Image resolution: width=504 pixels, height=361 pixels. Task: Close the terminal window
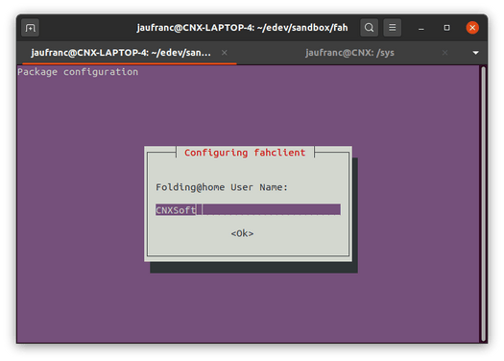[x=472, y=28]
